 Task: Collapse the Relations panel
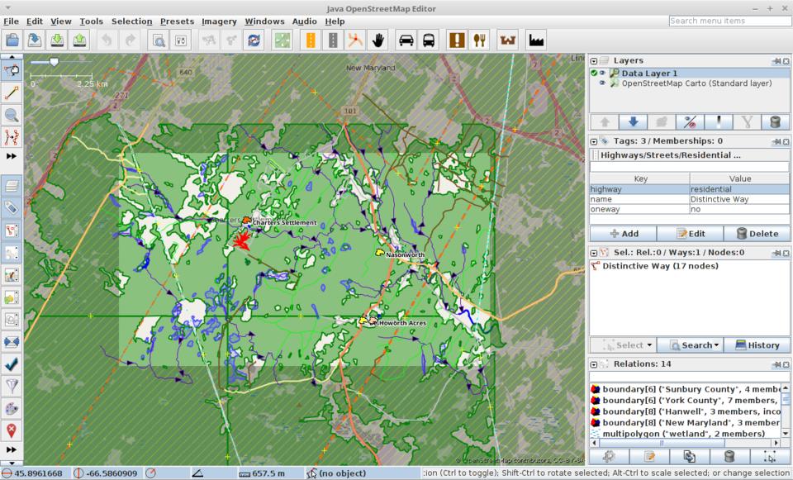(594, 364)
